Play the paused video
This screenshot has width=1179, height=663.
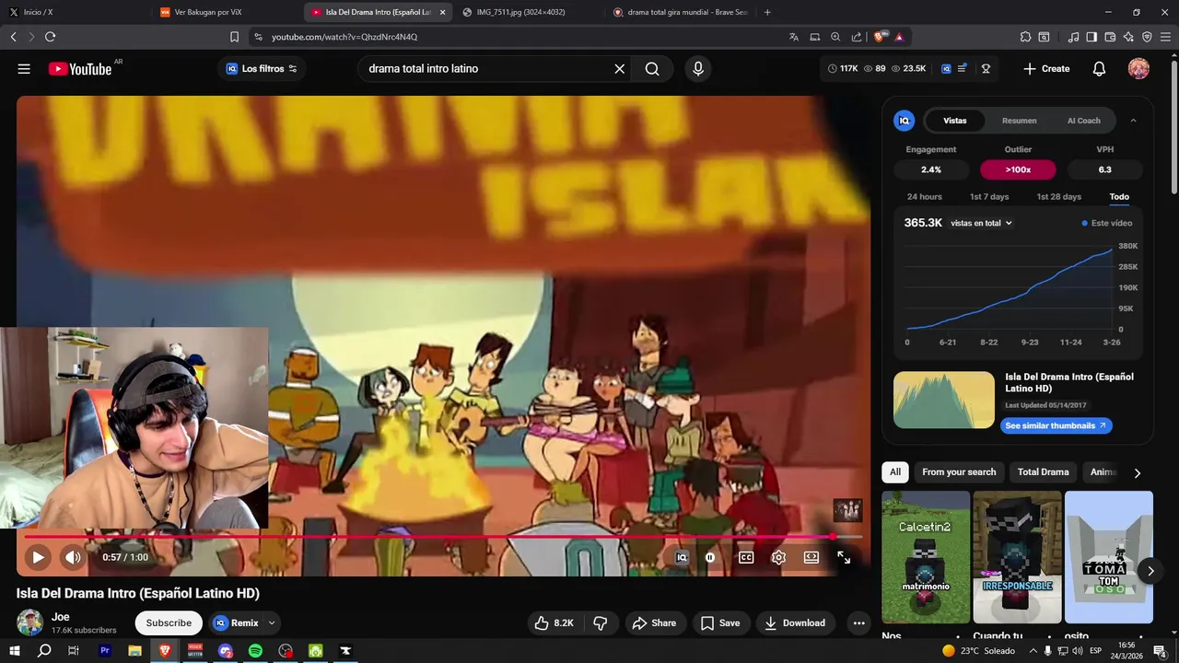tap(38, 557)
